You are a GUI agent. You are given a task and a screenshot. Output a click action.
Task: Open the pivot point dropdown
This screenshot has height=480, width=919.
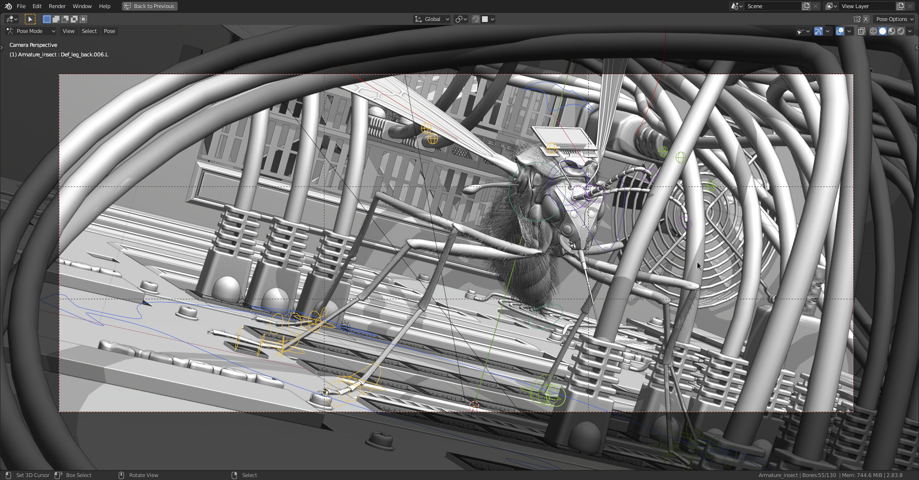461,19
